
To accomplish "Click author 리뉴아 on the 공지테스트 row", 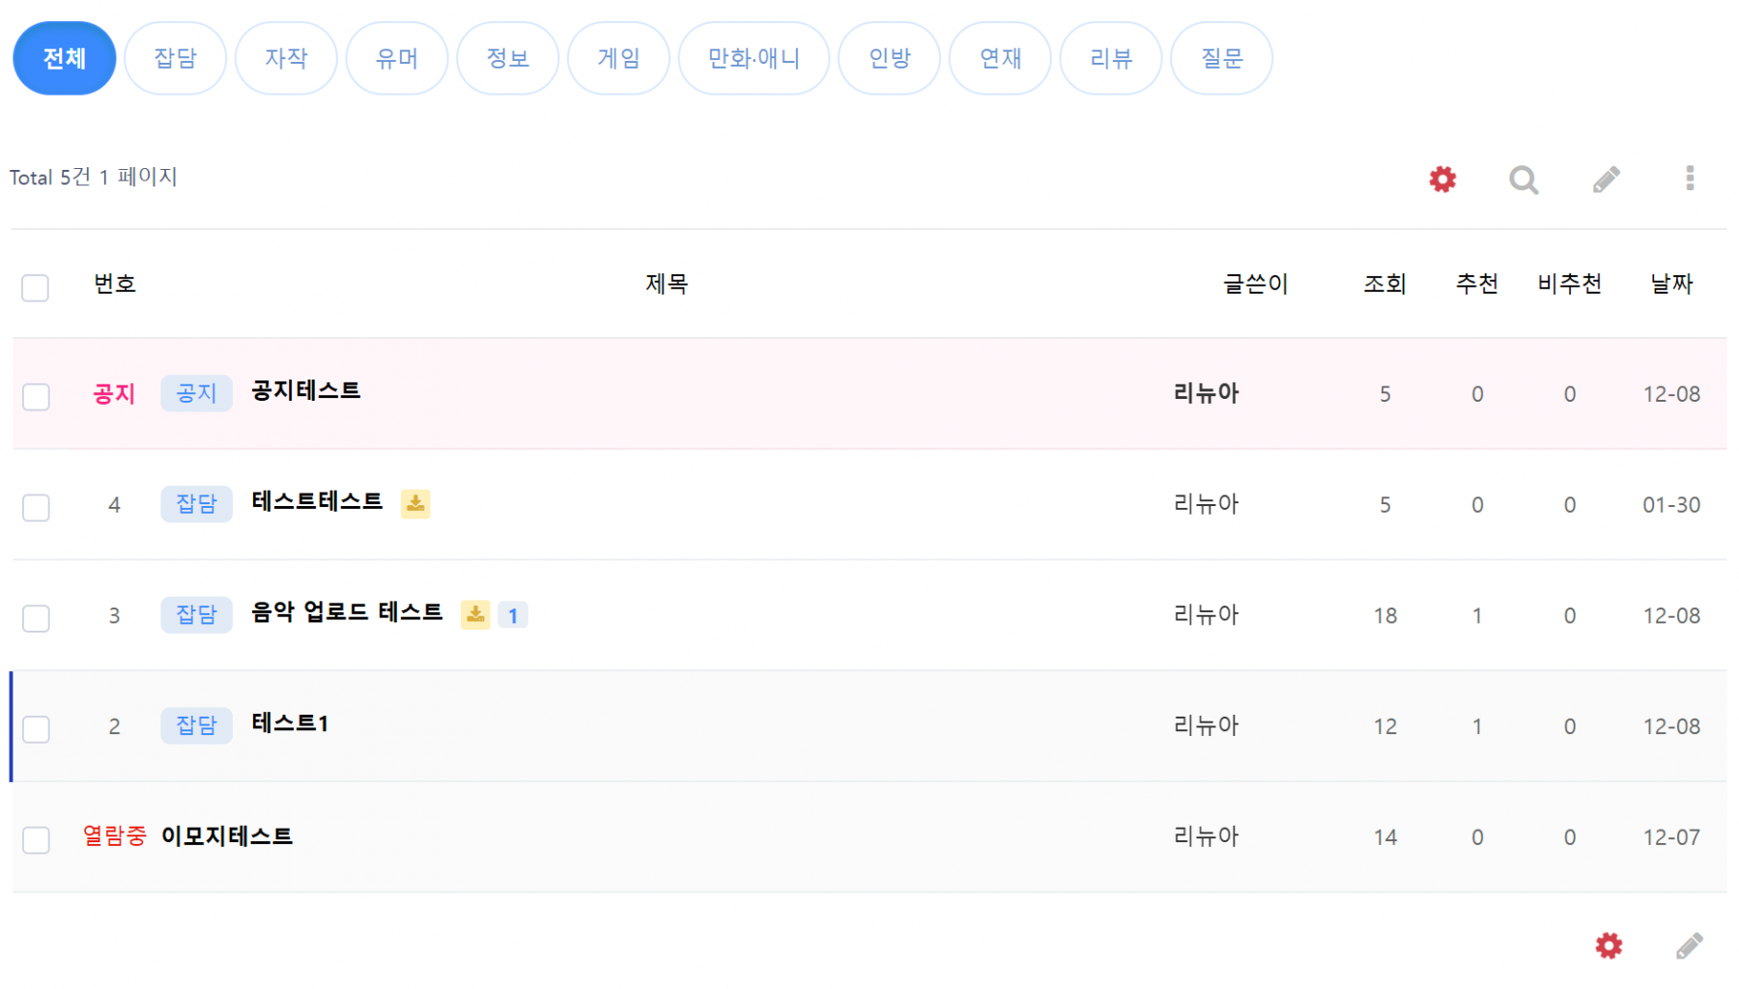I will point(1206,393).
